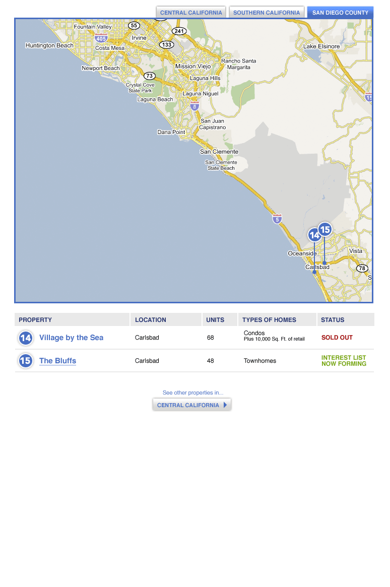Screen dimensions: 390x587
Task: Click the Interest List Now Forming status
Action: coord(344,361)
